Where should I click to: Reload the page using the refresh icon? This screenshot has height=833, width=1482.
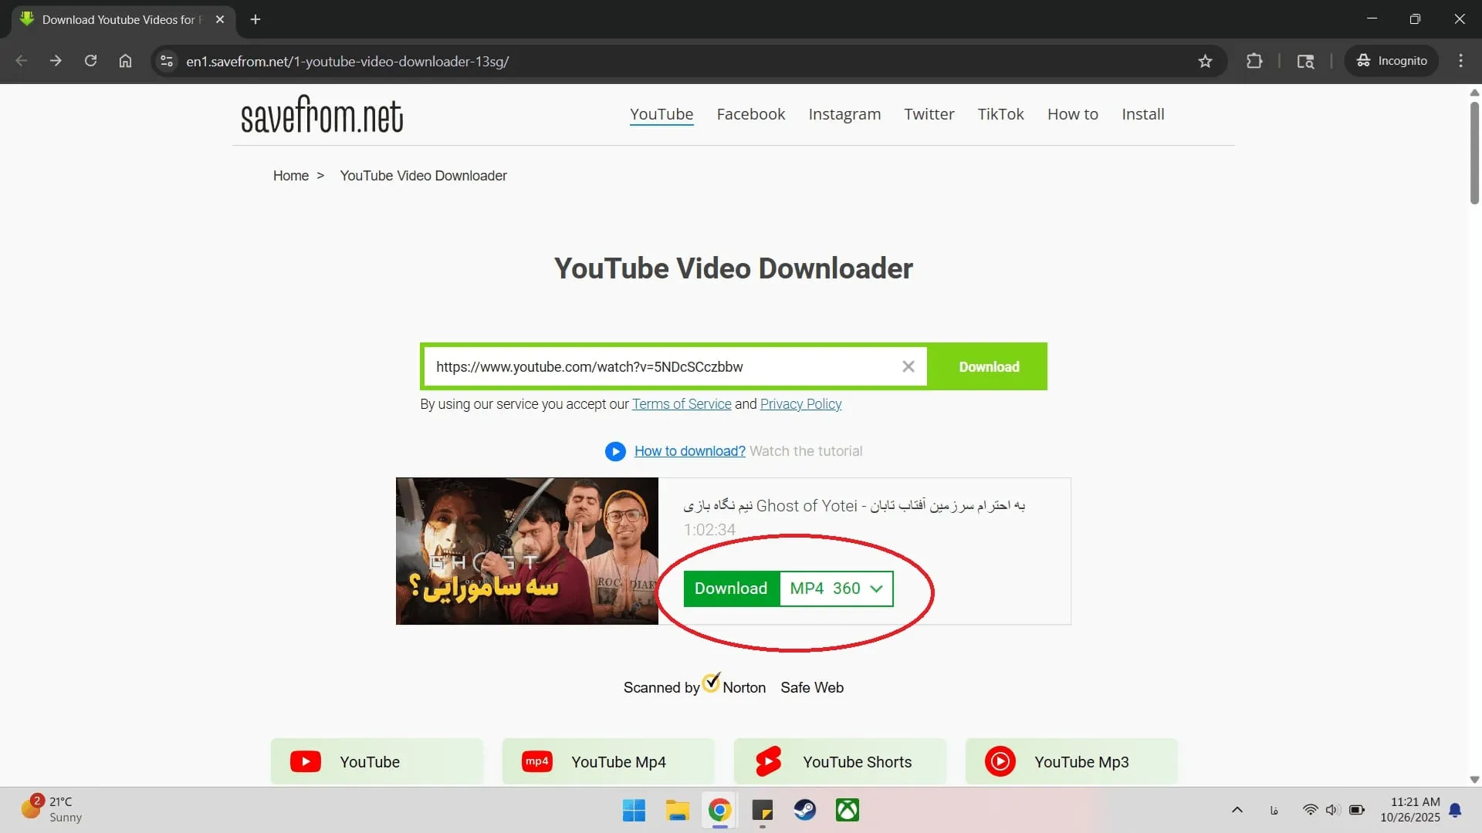[x=90, y=61]
